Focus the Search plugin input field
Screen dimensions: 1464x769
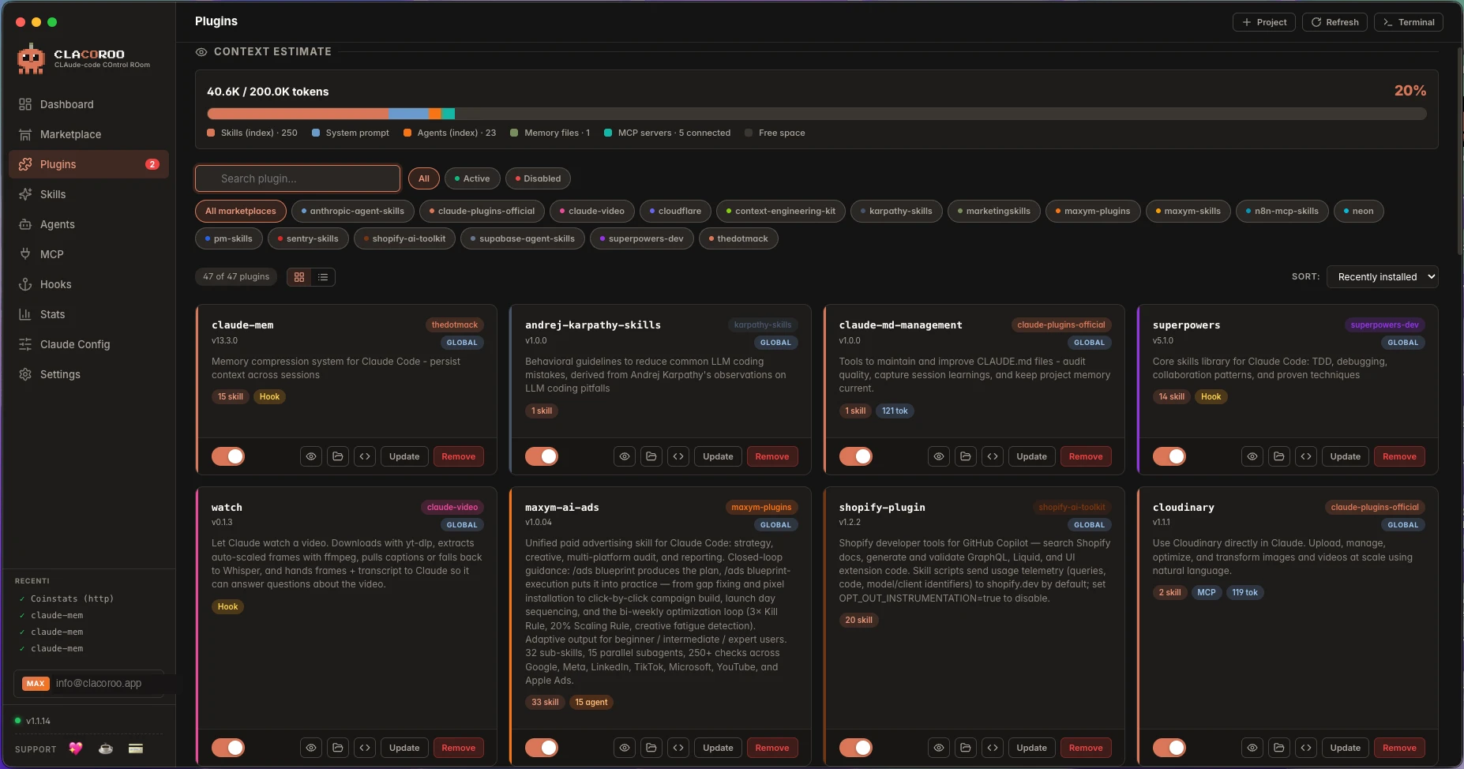click(x=298, y=178)
